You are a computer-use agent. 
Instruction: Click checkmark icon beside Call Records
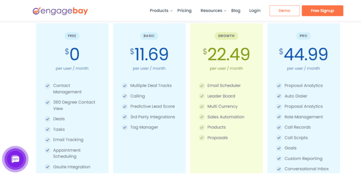click(x=279, y=127)
